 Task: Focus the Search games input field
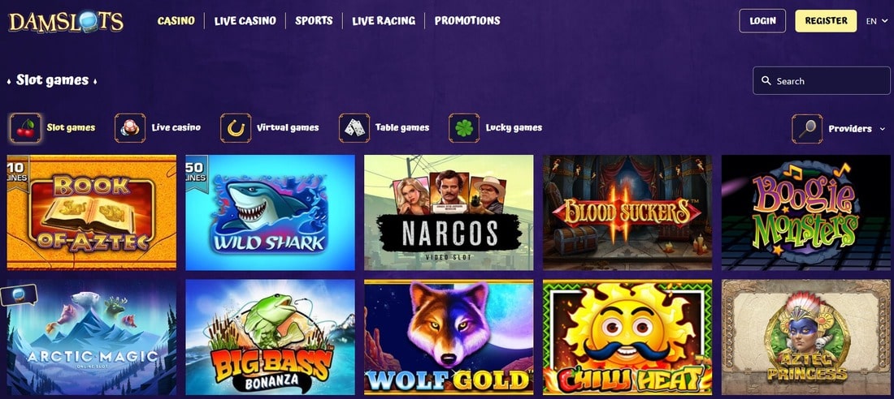[x=821, y=81]
